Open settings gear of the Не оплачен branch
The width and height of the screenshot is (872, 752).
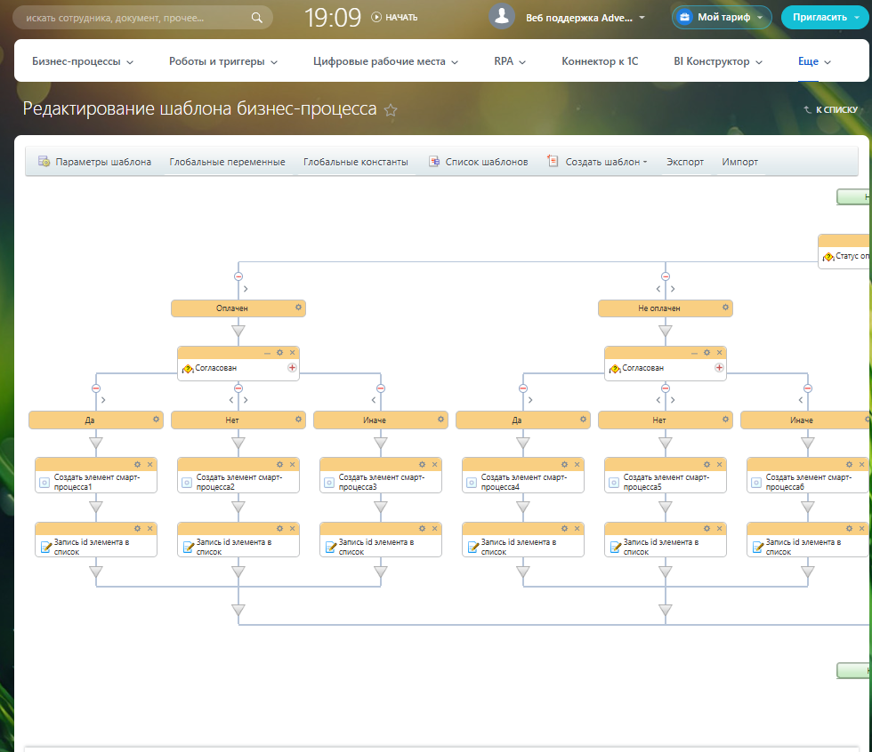point(726,308)
